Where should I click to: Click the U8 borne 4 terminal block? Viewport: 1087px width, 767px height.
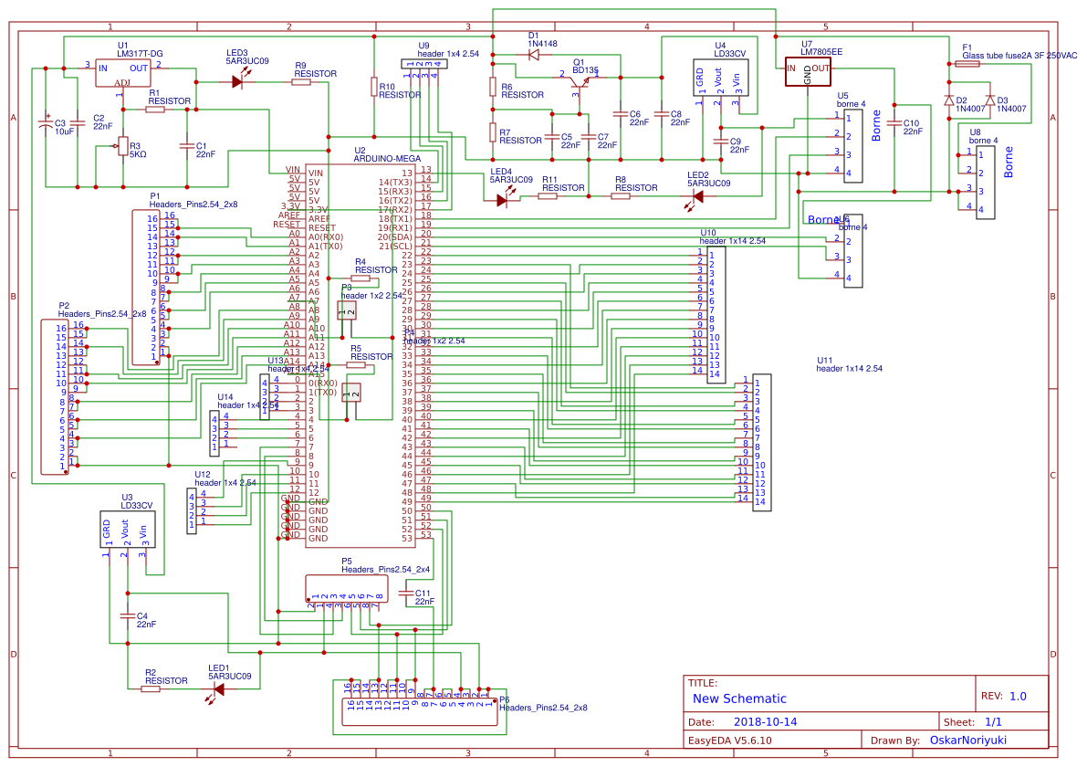point(985,183)
